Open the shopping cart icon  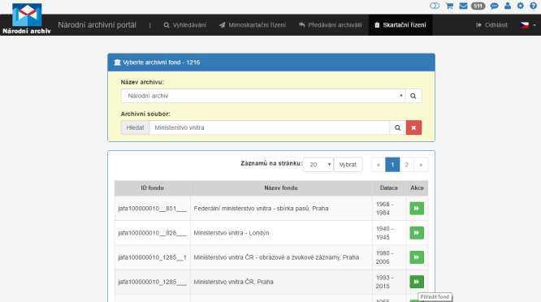click(449, 6)
